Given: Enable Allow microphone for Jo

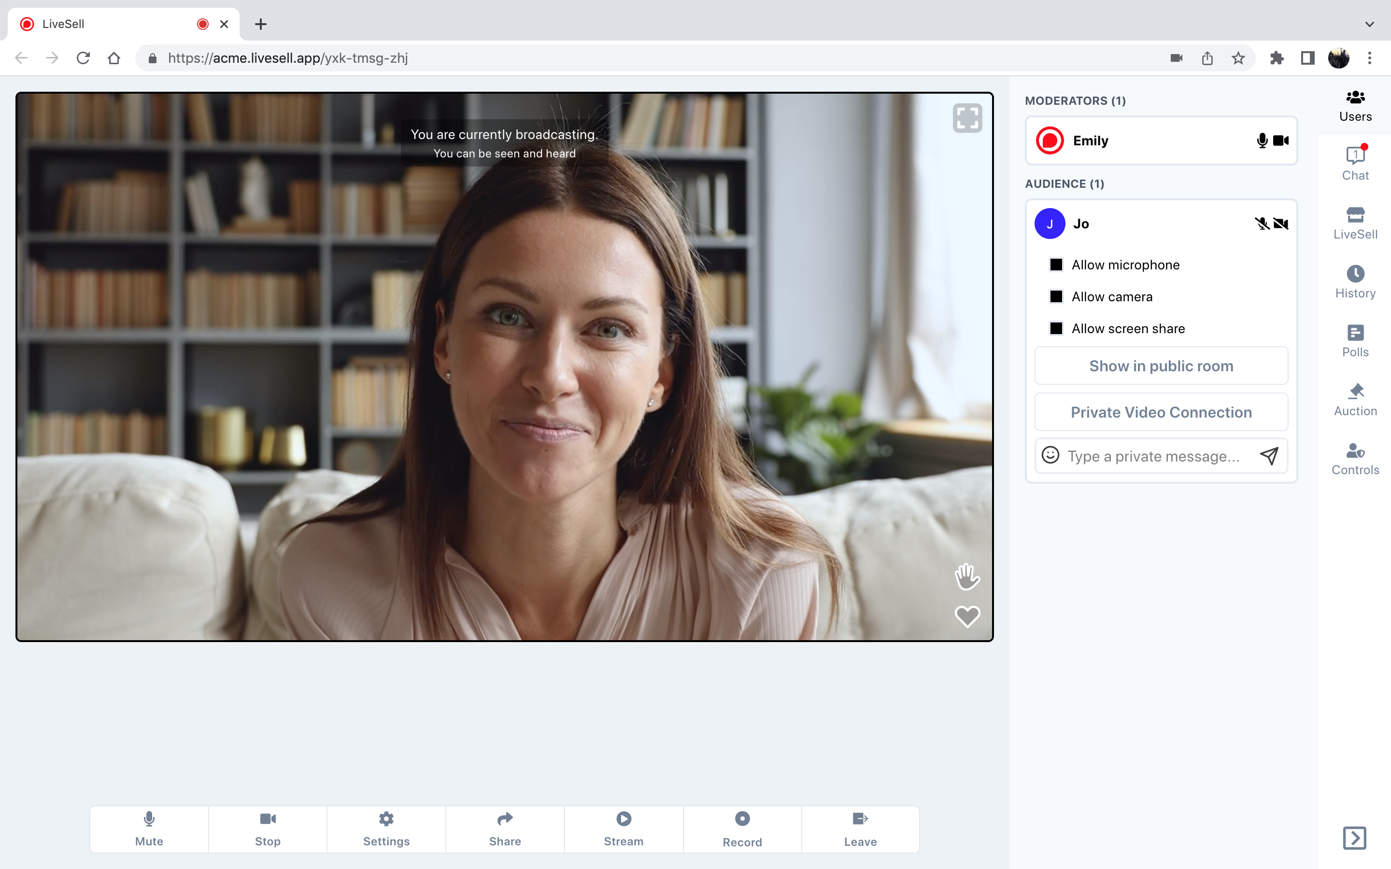Looking at the screenshot, I should click(1056, 265).
